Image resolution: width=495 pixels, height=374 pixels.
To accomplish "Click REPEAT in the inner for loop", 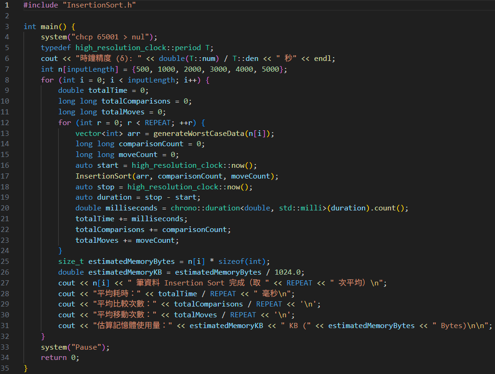I will 157,122.
